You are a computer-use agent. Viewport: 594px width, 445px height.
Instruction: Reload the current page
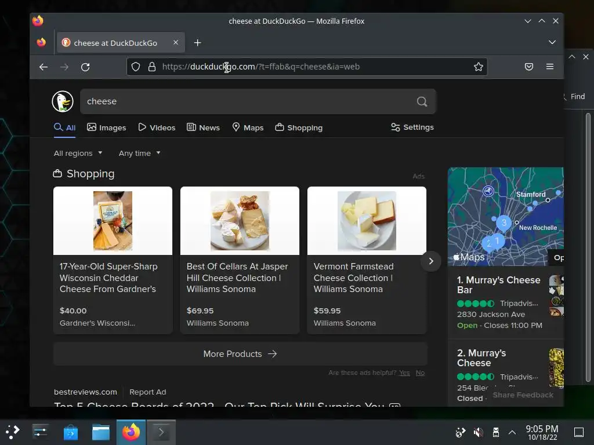click(86, 67)
